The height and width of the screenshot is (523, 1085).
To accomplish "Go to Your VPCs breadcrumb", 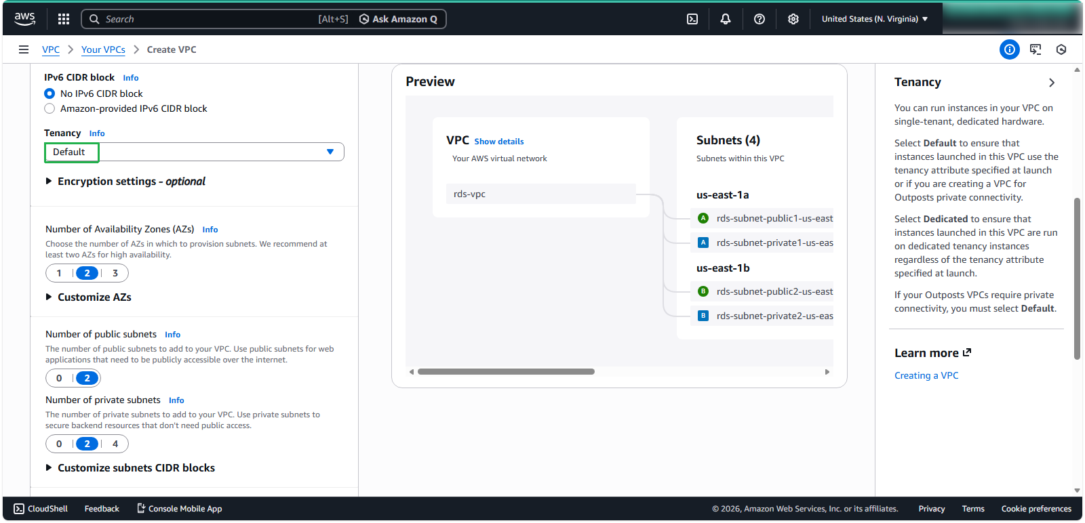I will coord(103,49).
